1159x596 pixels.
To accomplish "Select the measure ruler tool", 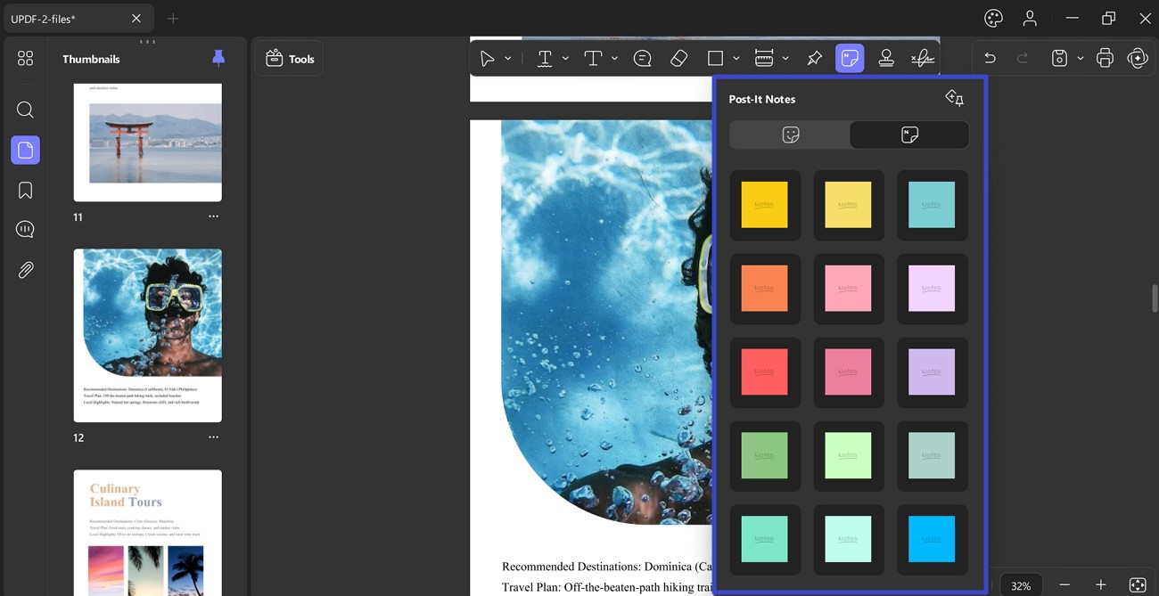I will point(764,59).
